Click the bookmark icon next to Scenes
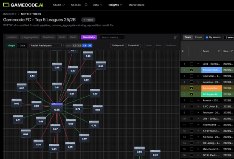The width and height of the screenshot is (234, 159). click(x=86, y=5)
